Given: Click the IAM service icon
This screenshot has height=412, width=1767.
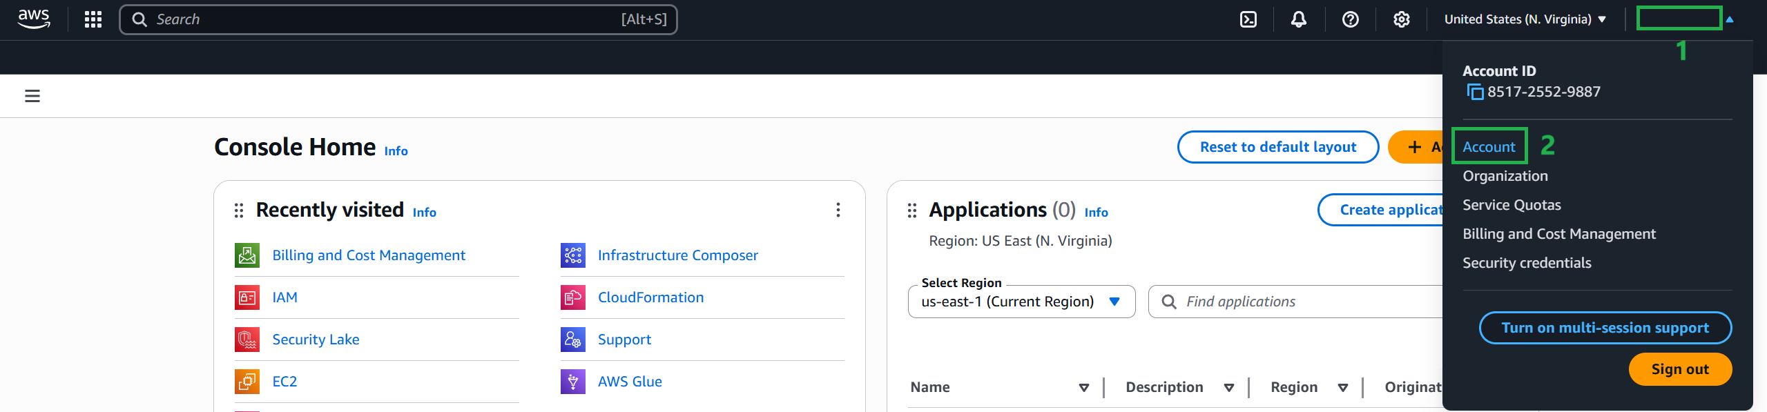Looking at the screenshot, I should tap(247, 297).
